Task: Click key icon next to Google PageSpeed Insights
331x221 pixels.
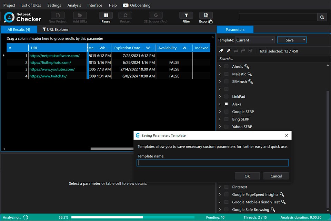Action: coord(282,194)
